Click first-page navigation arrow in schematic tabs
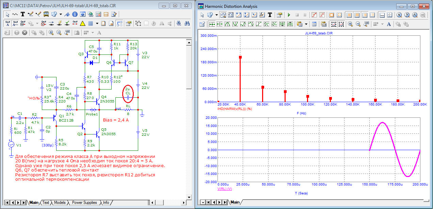This screenshot has height=209, width=433. click(7, 203)
